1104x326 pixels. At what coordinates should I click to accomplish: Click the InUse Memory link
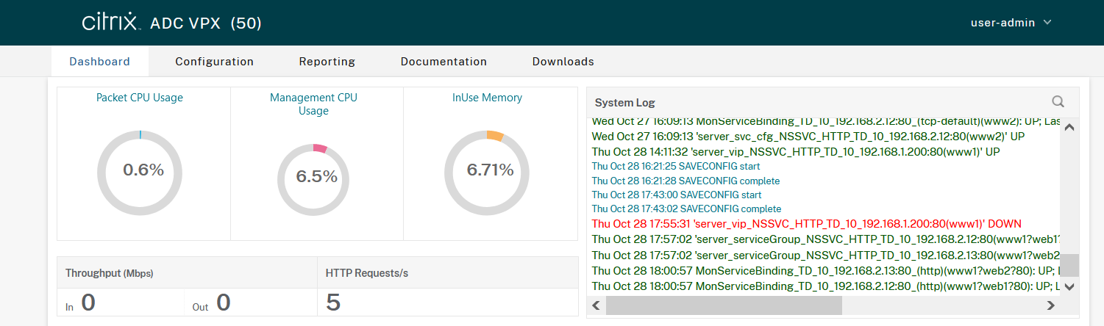487,98
